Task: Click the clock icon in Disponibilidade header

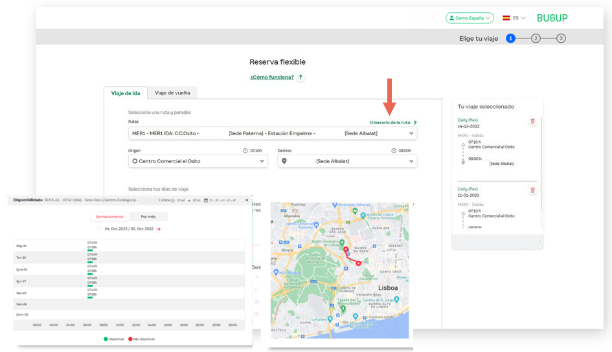Action: tap(173, 201)
